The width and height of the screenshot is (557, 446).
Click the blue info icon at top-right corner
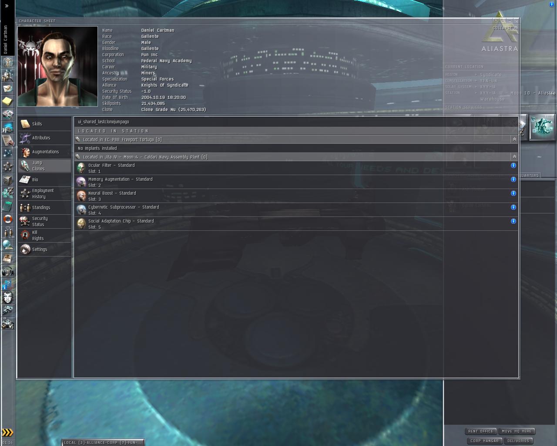552,4
